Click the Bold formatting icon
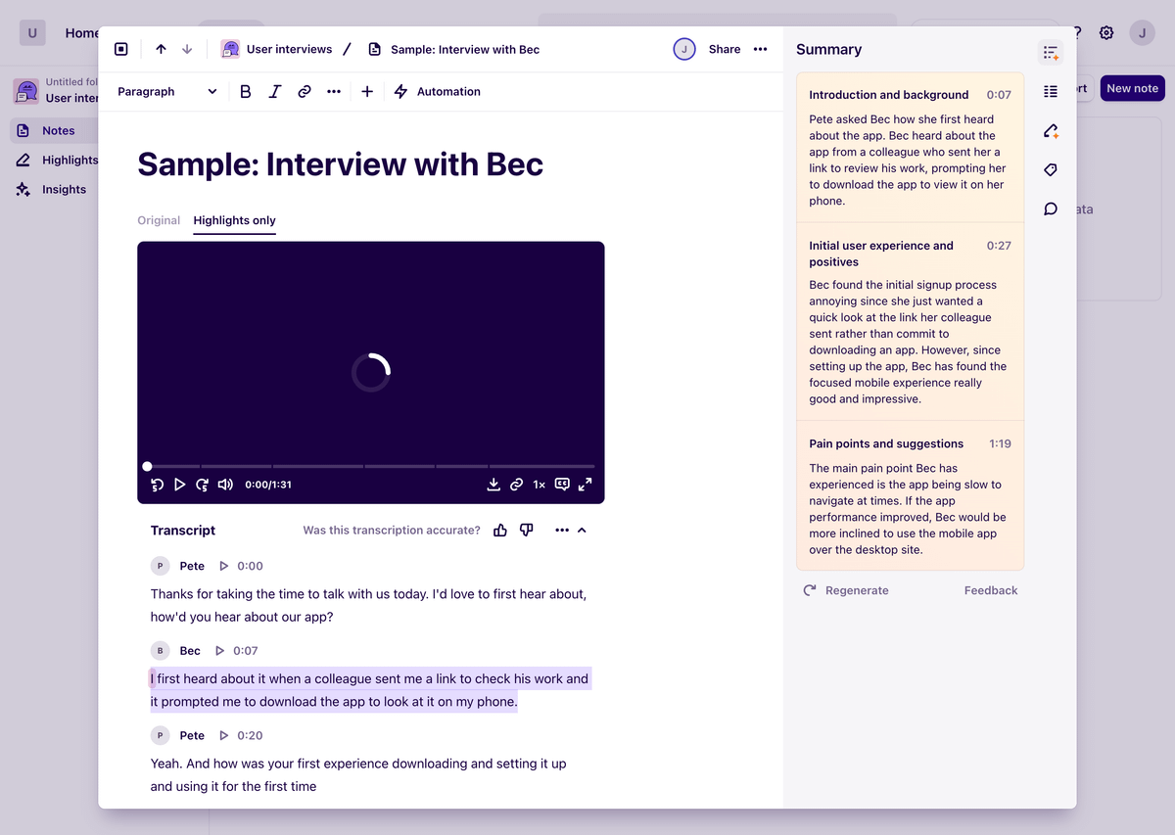The height and width of the screenshot is (835, 1175). pos(246,92)
